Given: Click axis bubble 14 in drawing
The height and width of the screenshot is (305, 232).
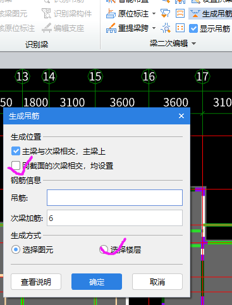Looking at the screenshot, I should point(49,76).
